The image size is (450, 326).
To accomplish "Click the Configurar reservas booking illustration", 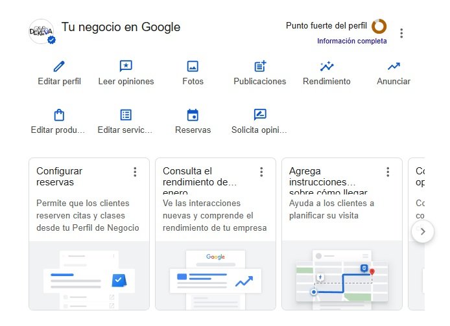I will 89,275.
